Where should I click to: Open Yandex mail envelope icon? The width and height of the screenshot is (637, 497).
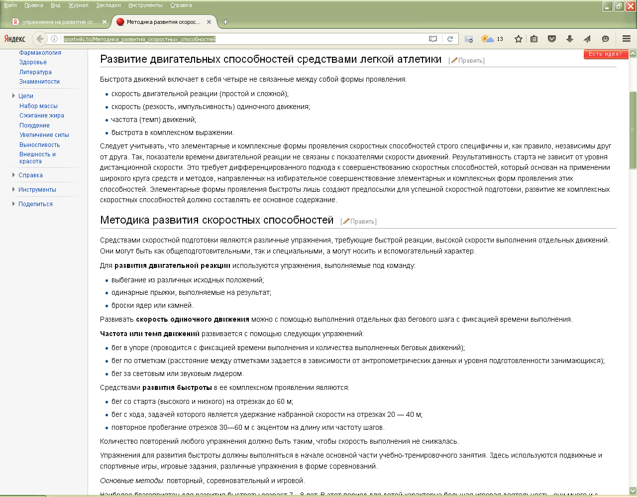click(x=469, y=39)
